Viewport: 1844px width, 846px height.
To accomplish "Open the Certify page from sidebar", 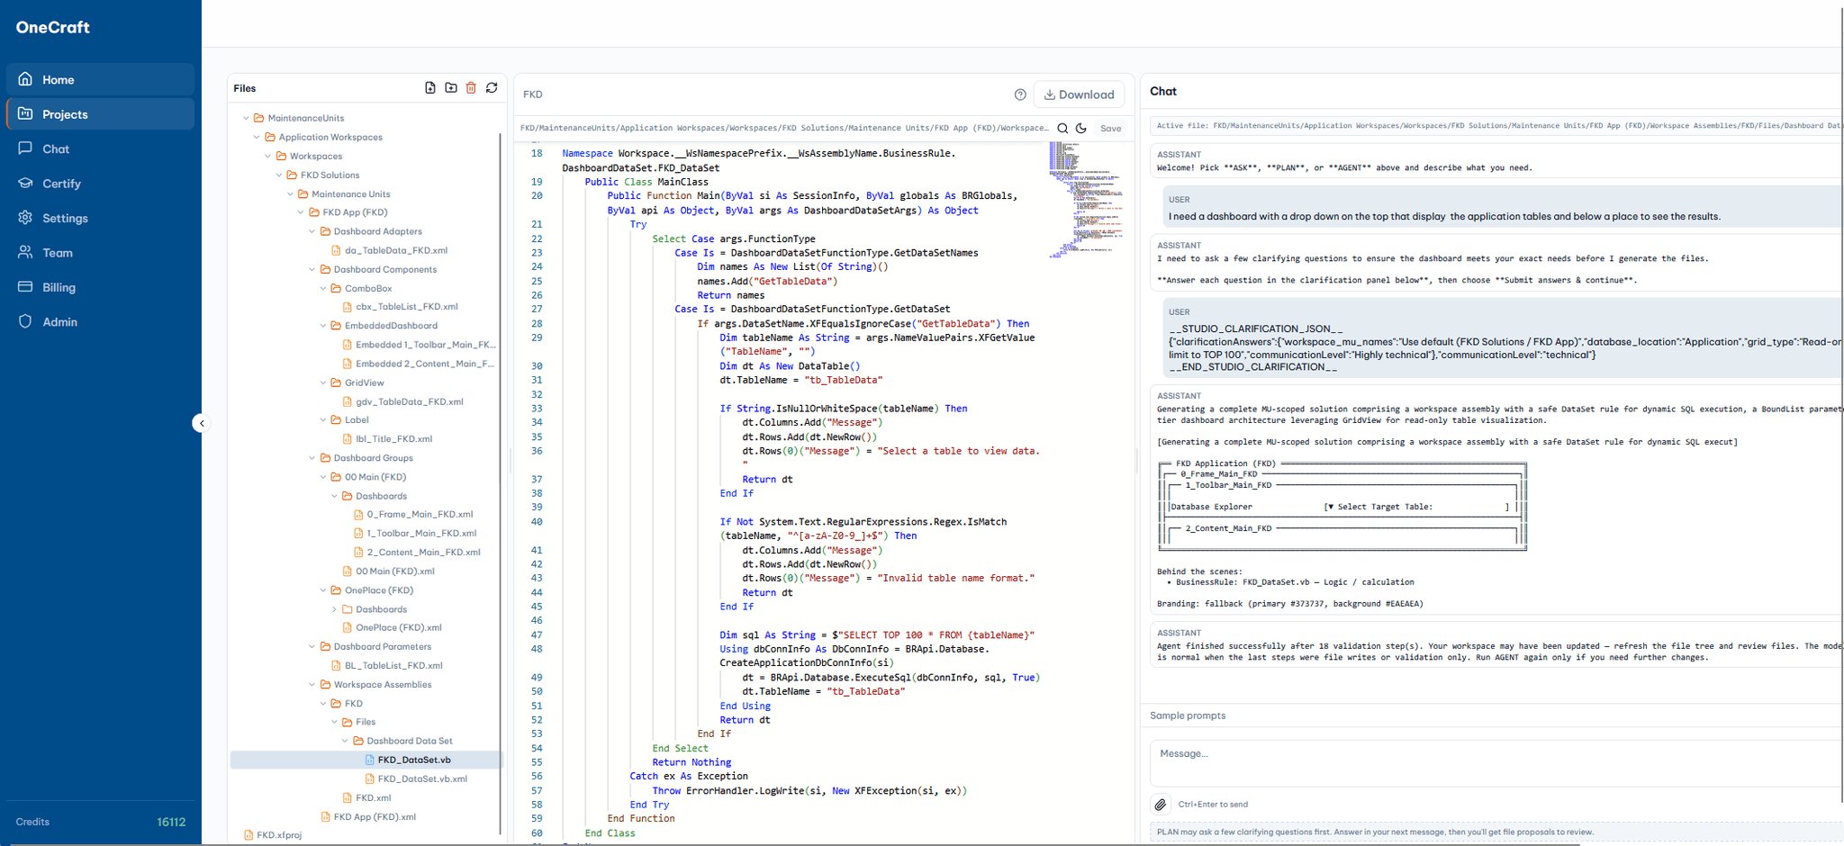I will pyautogui.click(x=100, y=184).
